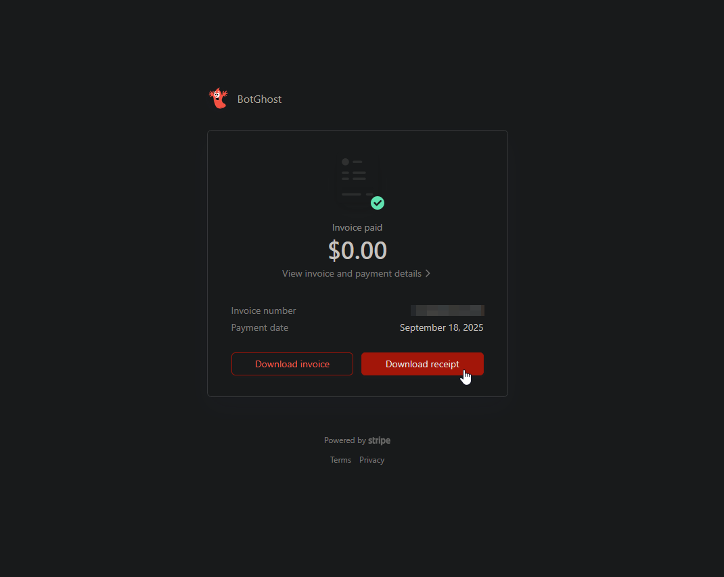Click the green paid checkmark badge
The width and height of the screenshot is (724, 577).
[x=378, y=203]
